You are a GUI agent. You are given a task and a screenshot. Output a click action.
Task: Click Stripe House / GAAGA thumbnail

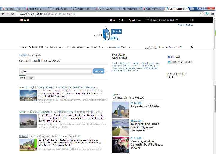pos(121,110)
